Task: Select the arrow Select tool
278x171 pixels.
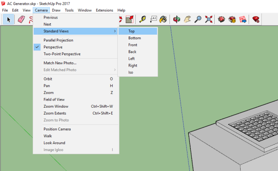Action: pos(8,19)
